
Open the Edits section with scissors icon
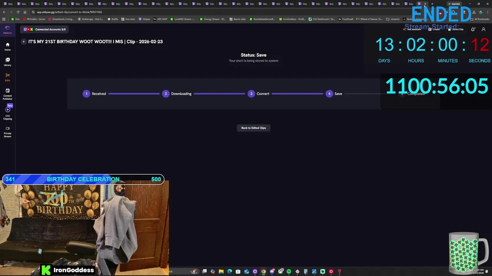[x=7, y=77]
